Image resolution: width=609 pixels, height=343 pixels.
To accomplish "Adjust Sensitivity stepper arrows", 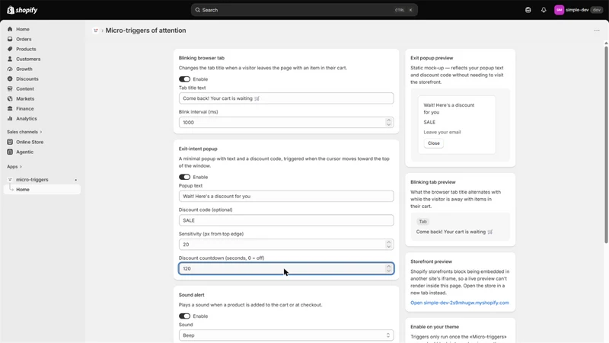I will [x=388, y=244].
